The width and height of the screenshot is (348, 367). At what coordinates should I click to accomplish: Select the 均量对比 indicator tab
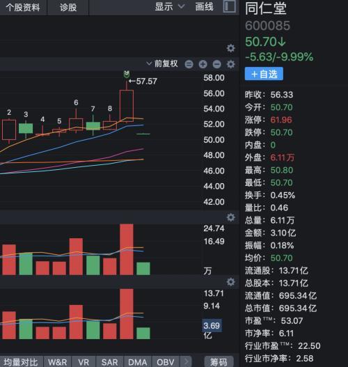coord(21,362)
